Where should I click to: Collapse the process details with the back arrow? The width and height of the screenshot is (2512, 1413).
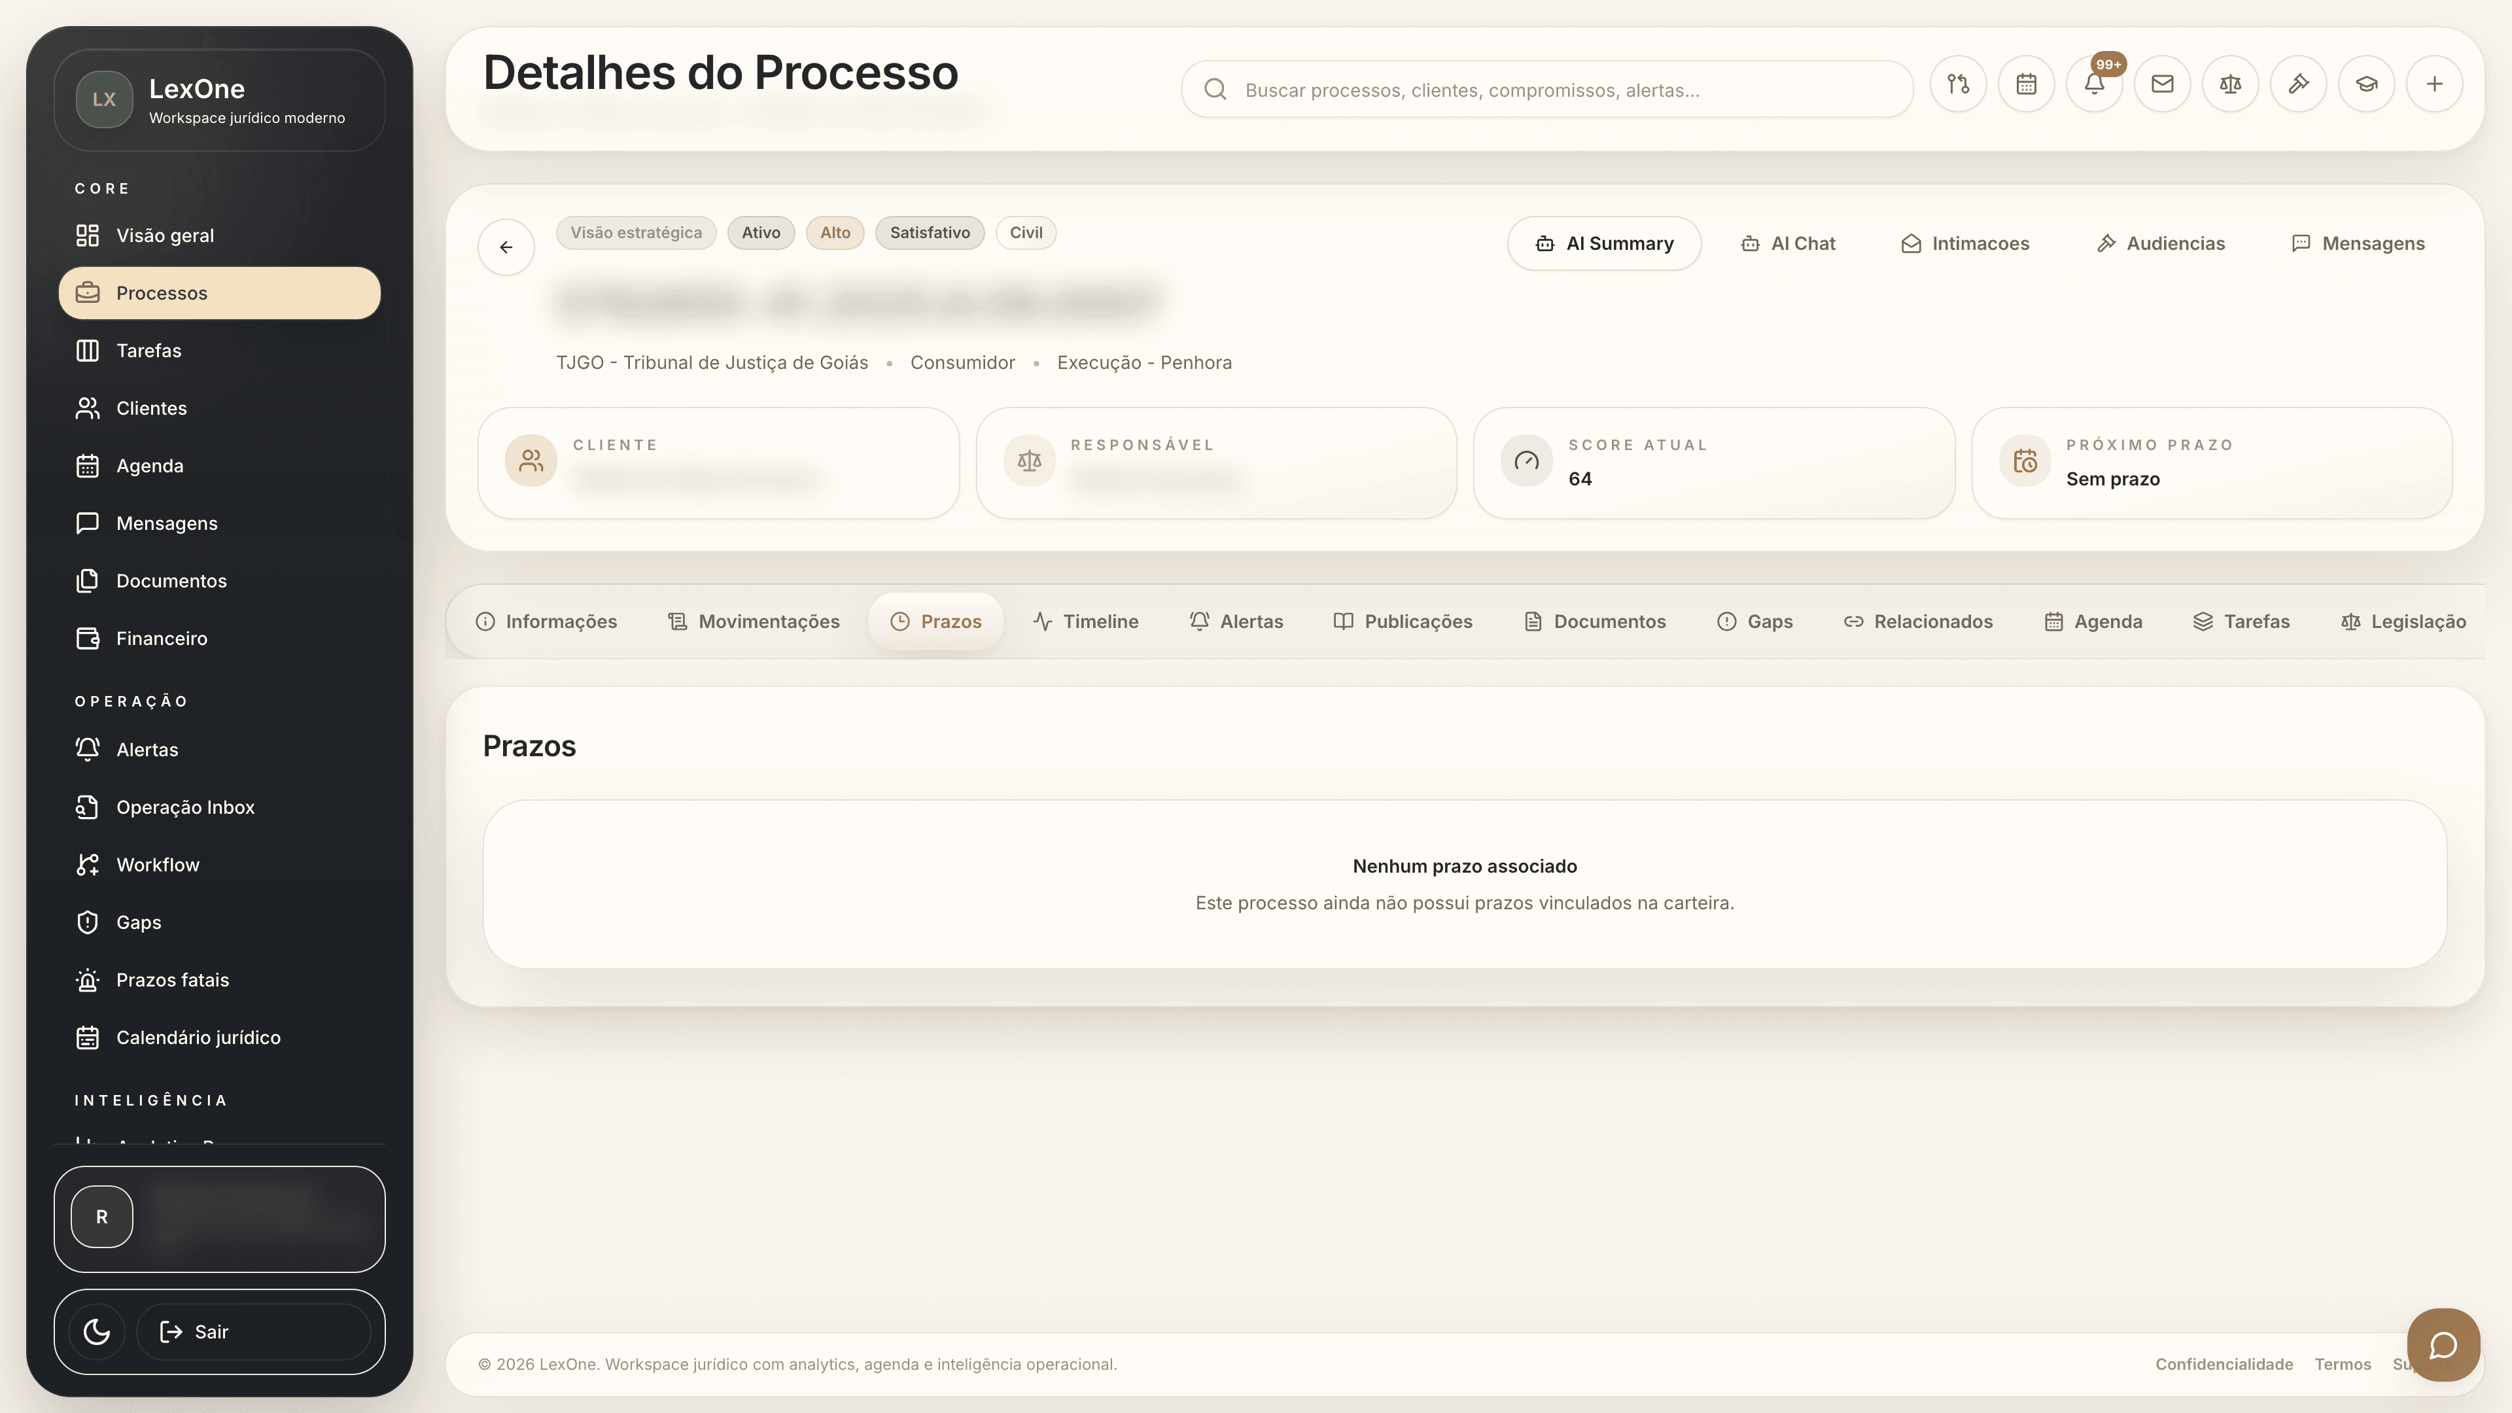[506, 247]
